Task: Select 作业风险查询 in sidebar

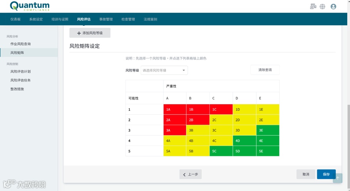Action: tap(29, 44)
